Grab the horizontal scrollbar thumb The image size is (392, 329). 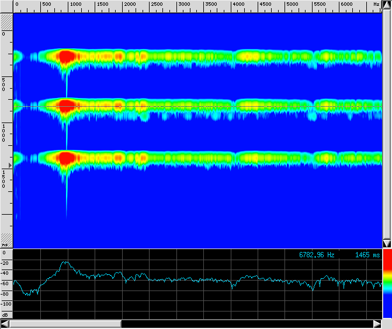coord(65,324)
